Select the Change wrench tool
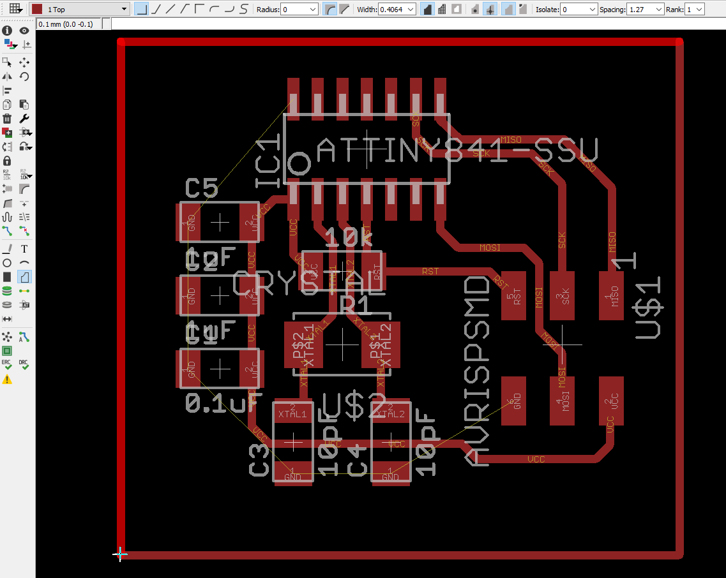726x578 pixels. (24, 119)
